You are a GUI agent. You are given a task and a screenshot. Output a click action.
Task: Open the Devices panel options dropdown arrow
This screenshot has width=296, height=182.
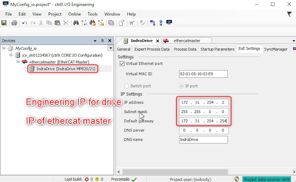click(x=95, y=41)
